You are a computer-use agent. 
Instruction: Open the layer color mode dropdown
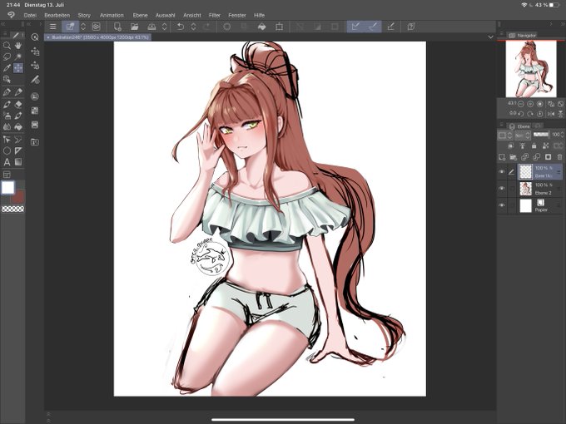coord(504,136)
